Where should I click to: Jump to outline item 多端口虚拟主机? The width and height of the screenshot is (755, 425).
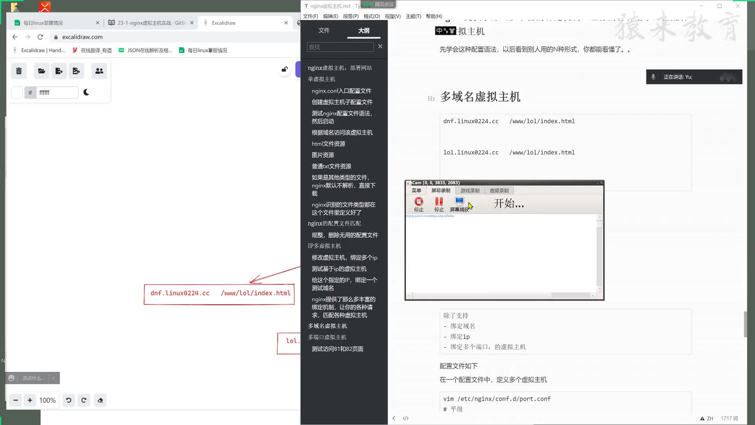coord(327,337)
